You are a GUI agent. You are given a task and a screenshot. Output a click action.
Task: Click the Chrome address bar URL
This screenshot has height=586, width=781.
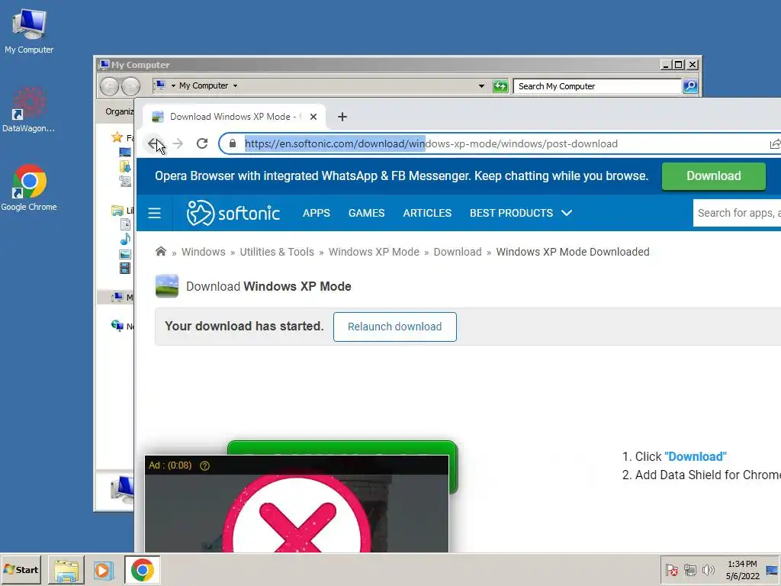pos(431,143)
